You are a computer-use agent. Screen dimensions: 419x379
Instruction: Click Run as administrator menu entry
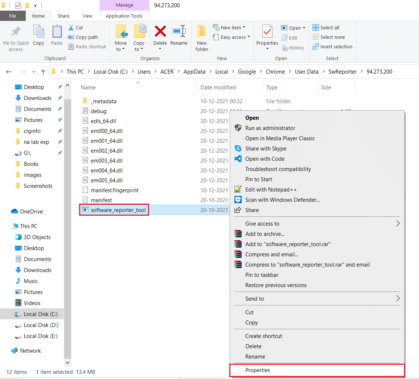point(270,128)
